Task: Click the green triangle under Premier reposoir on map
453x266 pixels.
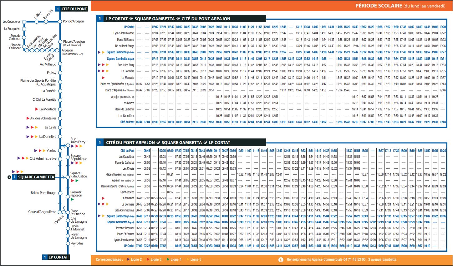Action: [x=72, y=199]
